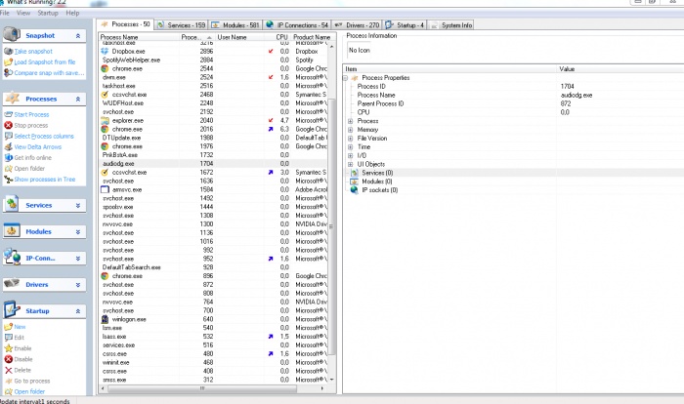This screenshot has width=684, height=404.
Task: Click the Services panel header icon
Action: (12, 204)
